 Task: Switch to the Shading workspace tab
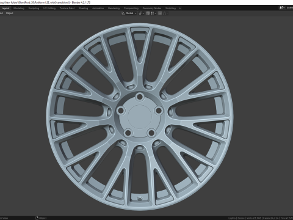pos(84,9)
